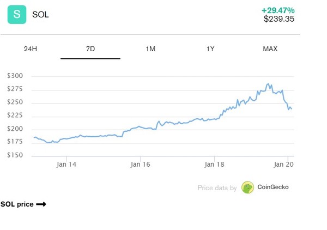This screenshot has width=327, height=230.
Task: Switch to the 24H timeframe tab
Action: [x=31, y=49]
